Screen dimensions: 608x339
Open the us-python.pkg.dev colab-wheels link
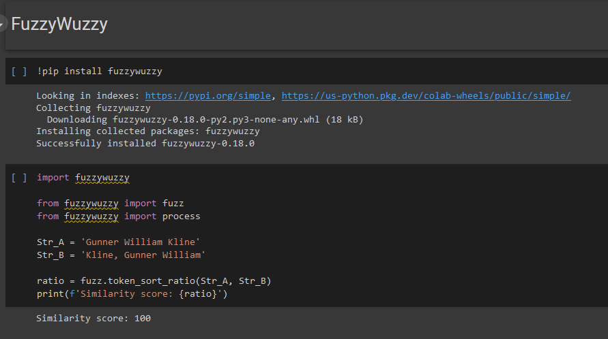(426, 95)
